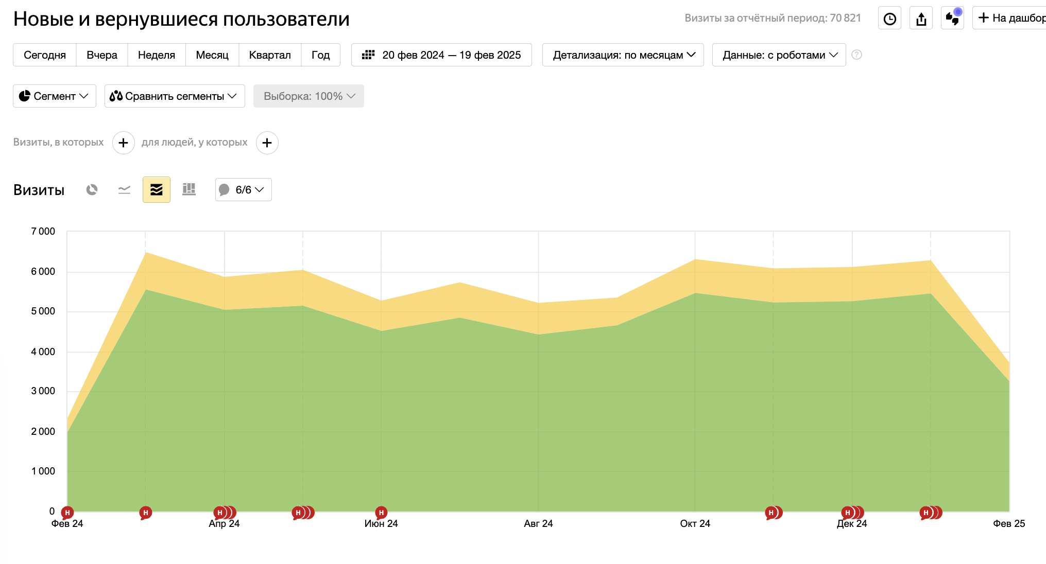Add report to dashboard button

(1009, 18)
